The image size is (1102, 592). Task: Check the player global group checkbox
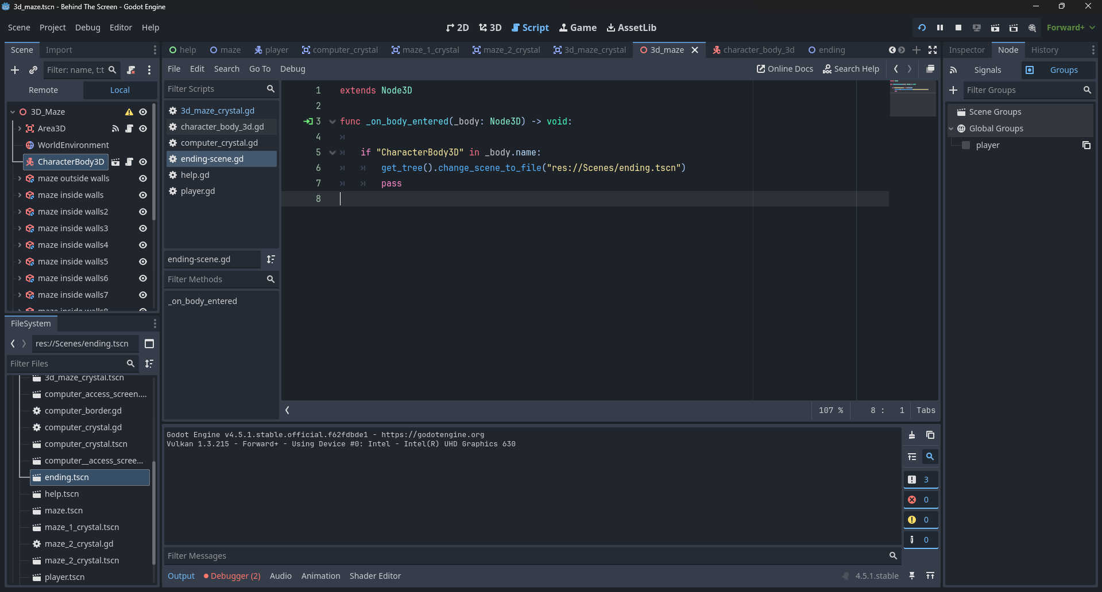[966, 145]
